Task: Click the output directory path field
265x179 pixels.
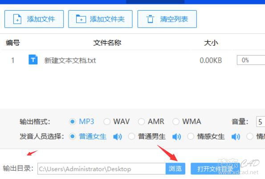Action: point(102,168)
